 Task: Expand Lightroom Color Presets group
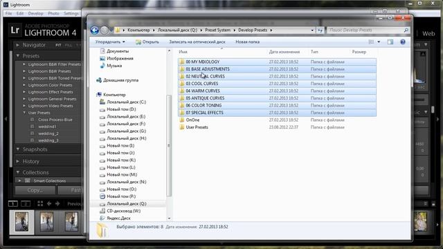(x=24, y=85)
